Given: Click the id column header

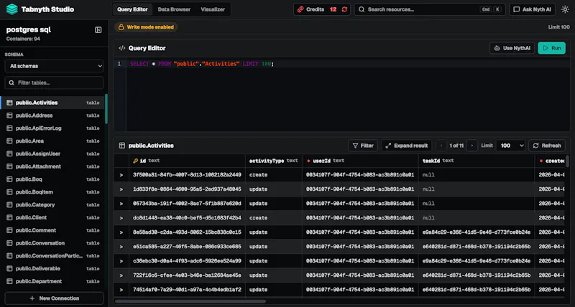Looking at the screenshot, I should 187,161.
